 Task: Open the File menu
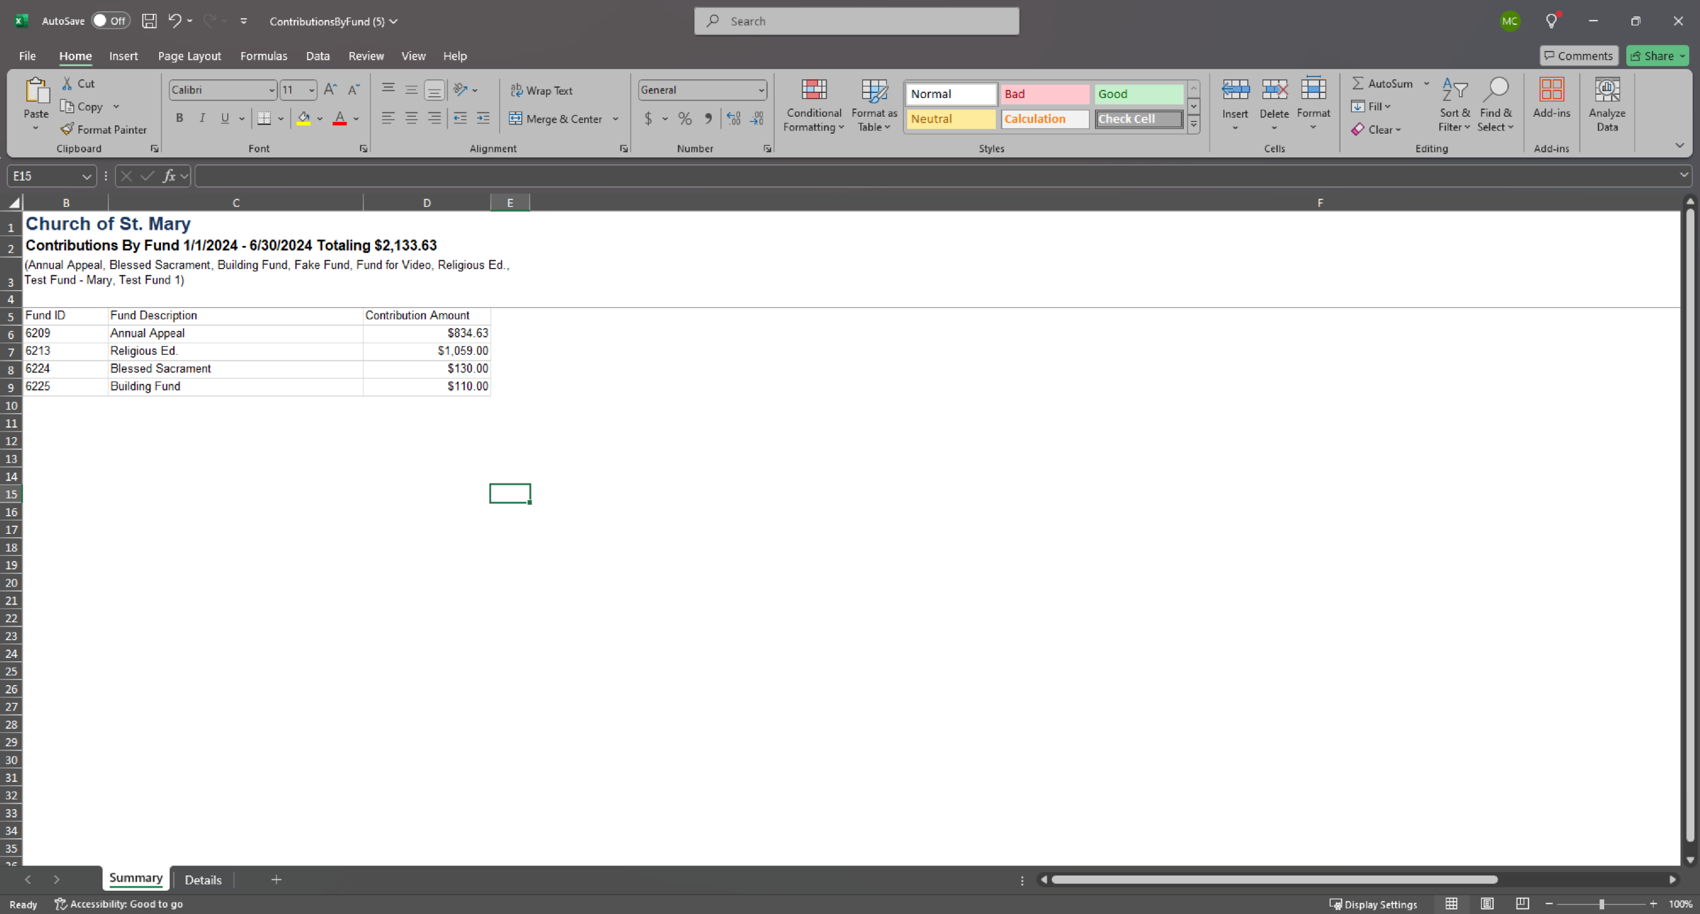pyautogui.click(x=27, y=56)
